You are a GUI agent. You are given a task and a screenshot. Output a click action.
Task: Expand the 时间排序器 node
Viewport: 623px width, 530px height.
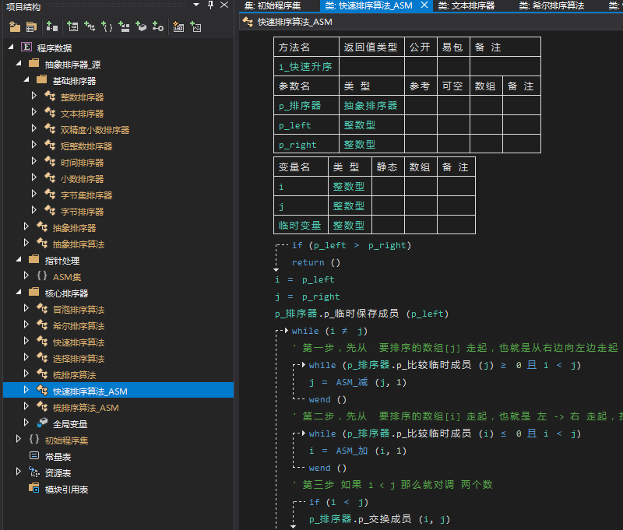pyautogui.click(x=34, y=161)
